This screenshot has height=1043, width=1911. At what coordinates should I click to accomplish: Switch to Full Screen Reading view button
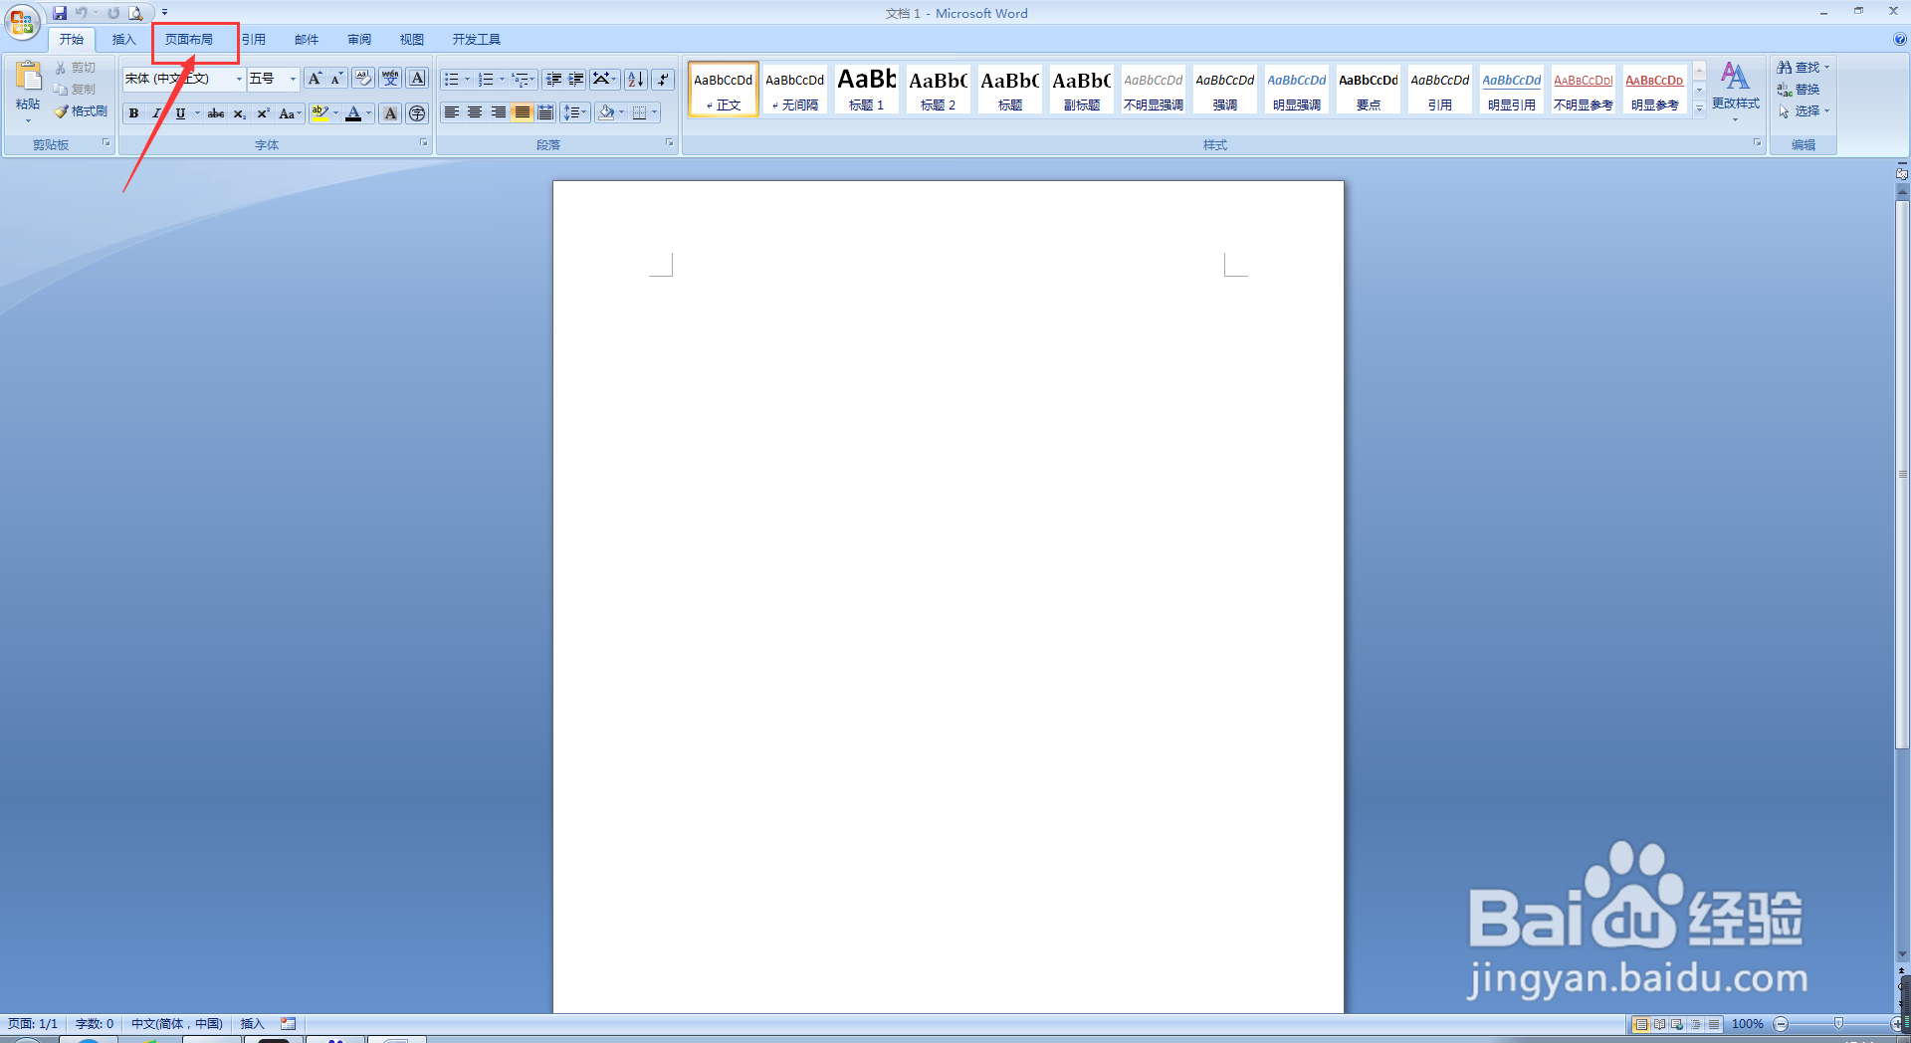(x=1659, y=1023)
